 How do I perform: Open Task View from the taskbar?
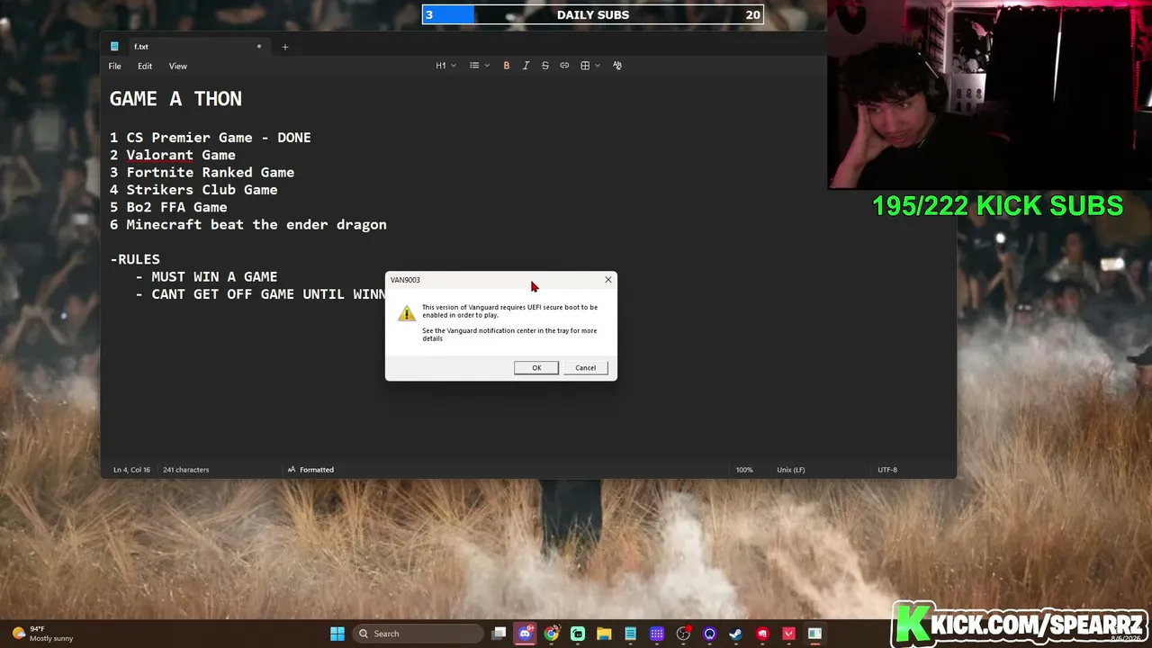(499, 634)
